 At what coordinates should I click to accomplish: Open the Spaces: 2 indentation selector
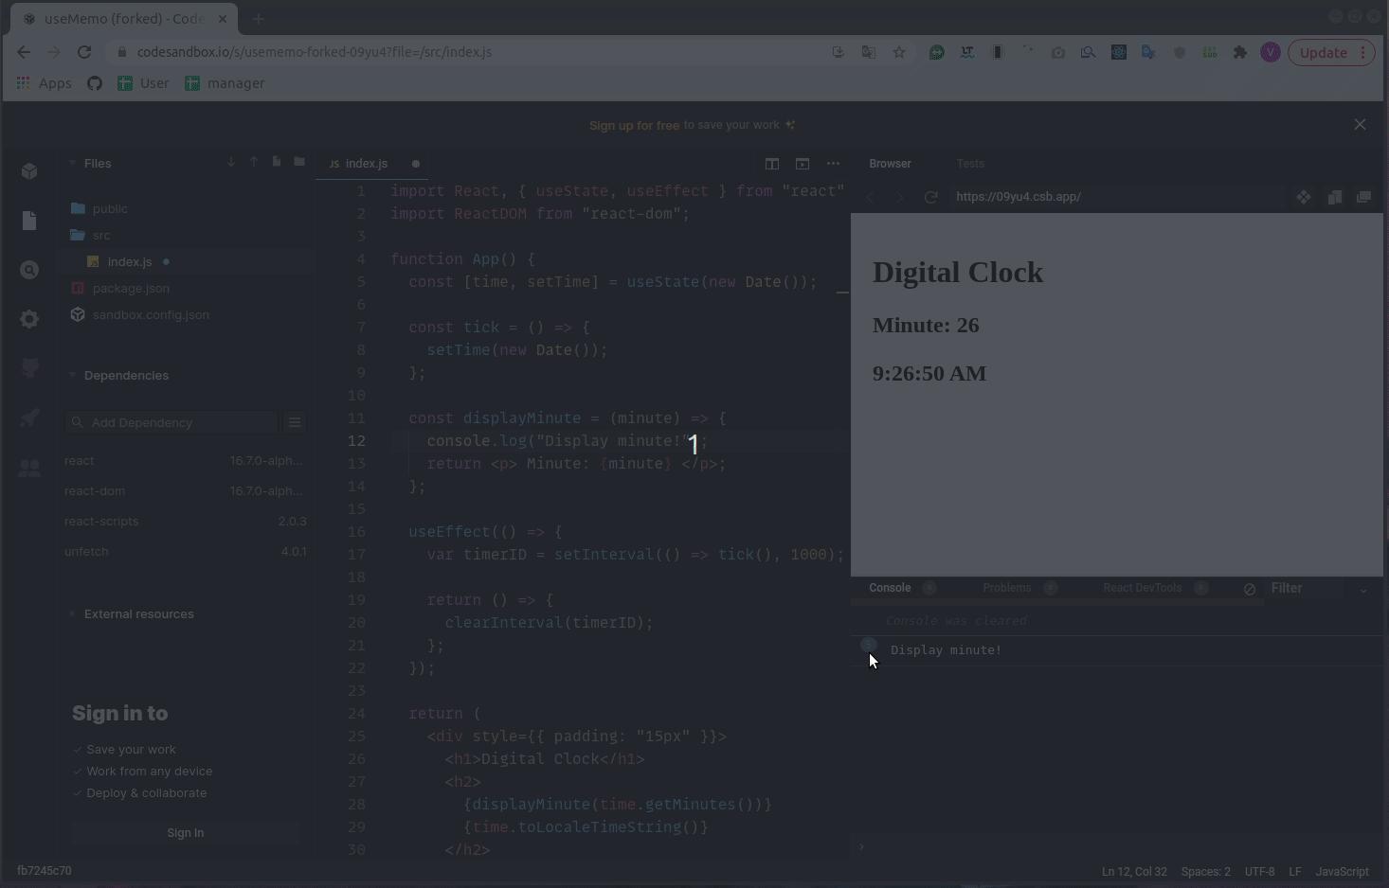1205,871
